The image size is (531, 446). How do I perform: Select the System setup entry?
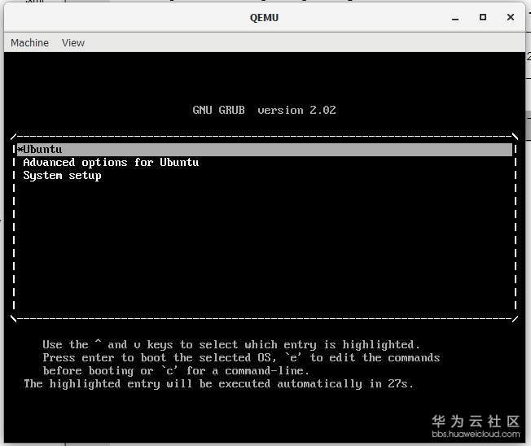click(x=63, y=176)
